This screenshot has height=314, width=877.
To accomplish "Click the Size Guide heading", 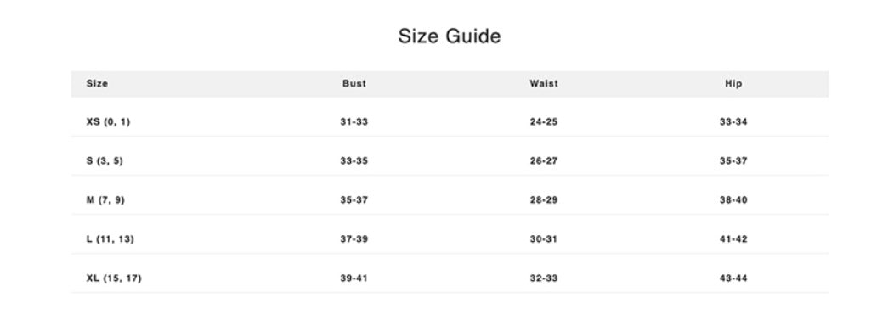I will [x=450, y=36].
